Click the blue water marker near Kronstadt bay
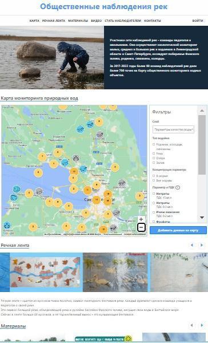The width and height of the screenshot is (208, 343). pyautogui.click(x=65, y=163)
